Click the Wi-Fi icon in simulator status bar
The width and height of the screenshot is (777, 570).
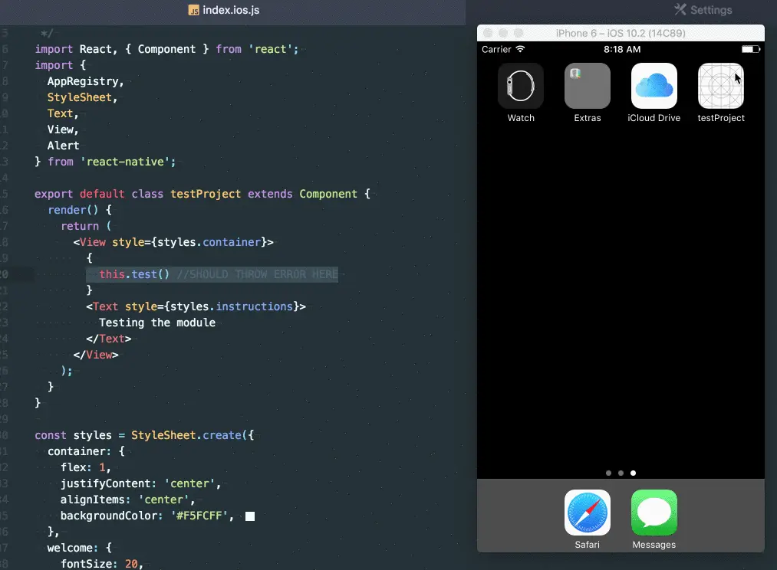pyautogui.click(x=520, y=49)
